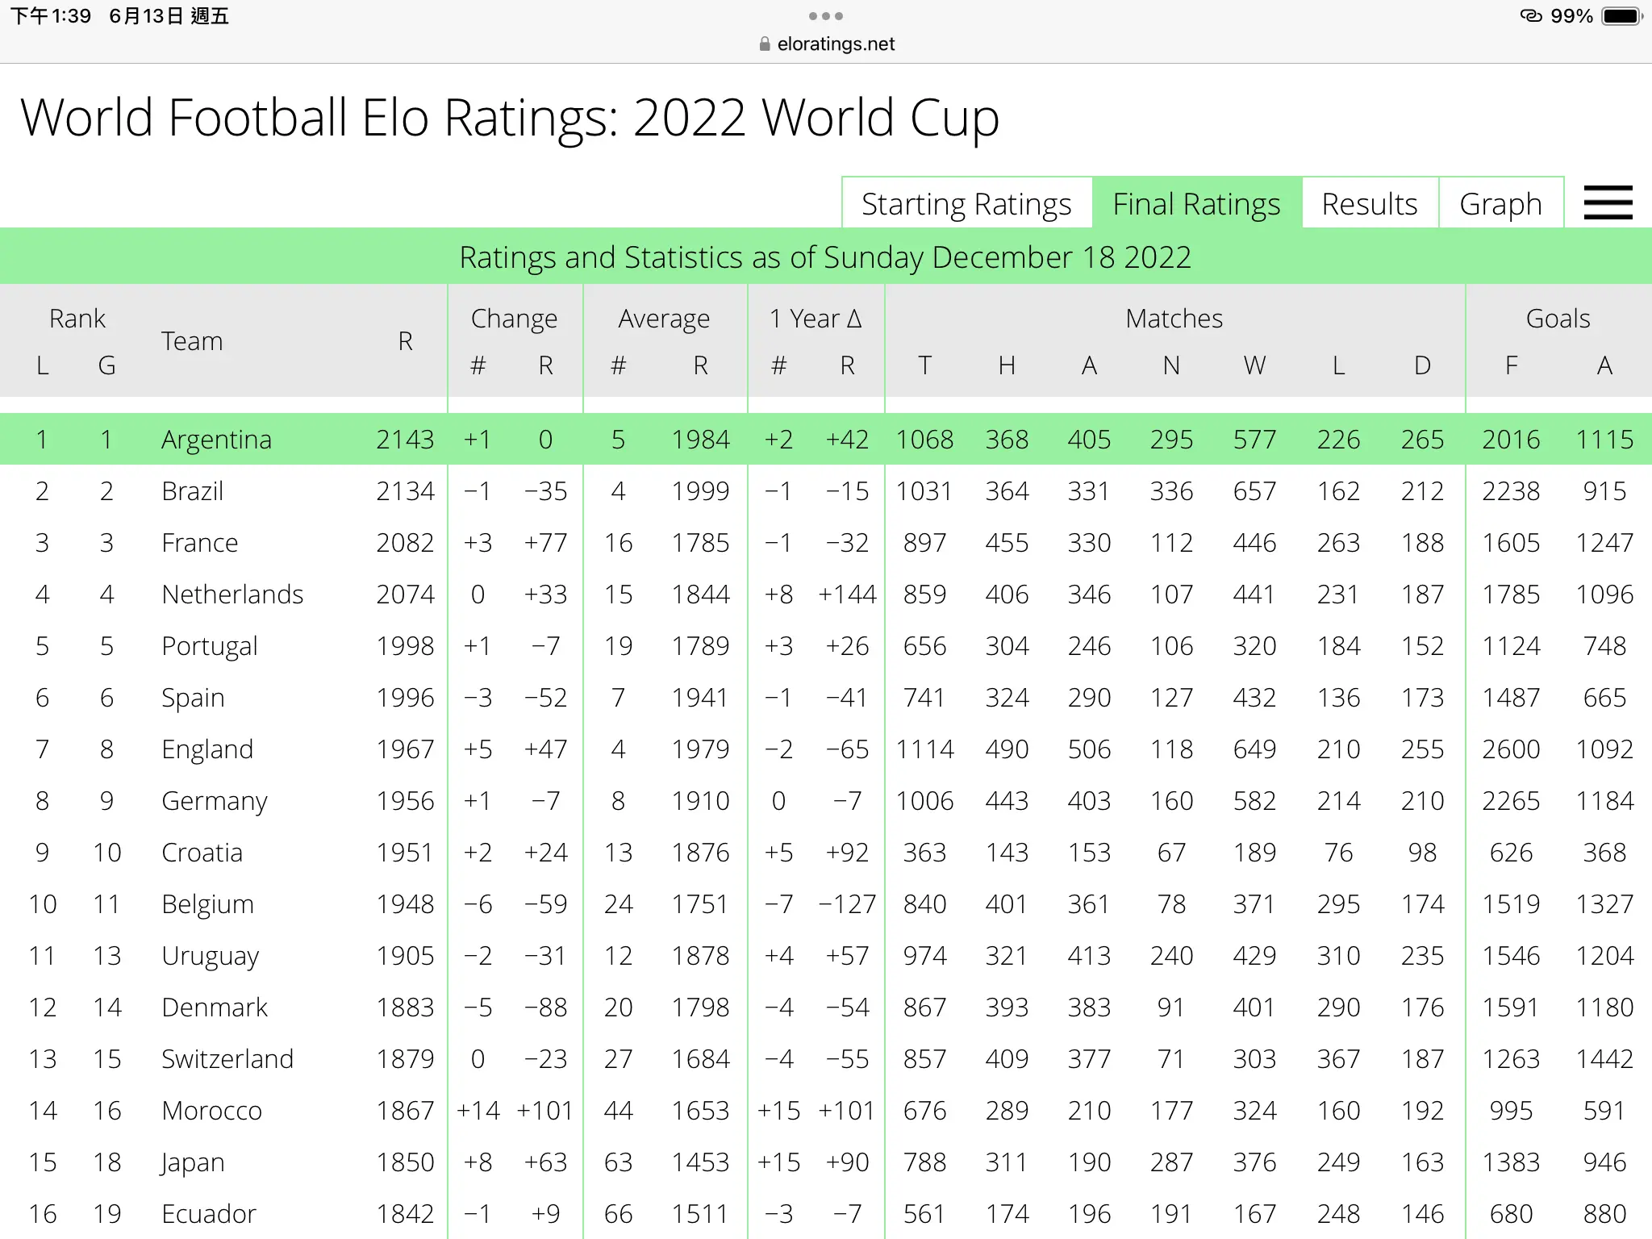
Task: Sort by the Goals column header
Action: tap(1558, 319)
